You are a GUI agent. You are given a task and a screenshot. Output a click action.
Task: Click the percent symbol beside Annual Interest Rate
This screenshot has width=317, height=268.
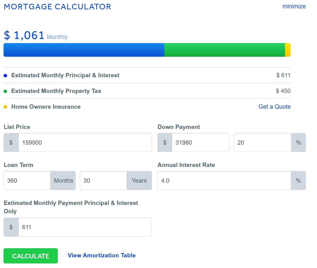point(298,181)
